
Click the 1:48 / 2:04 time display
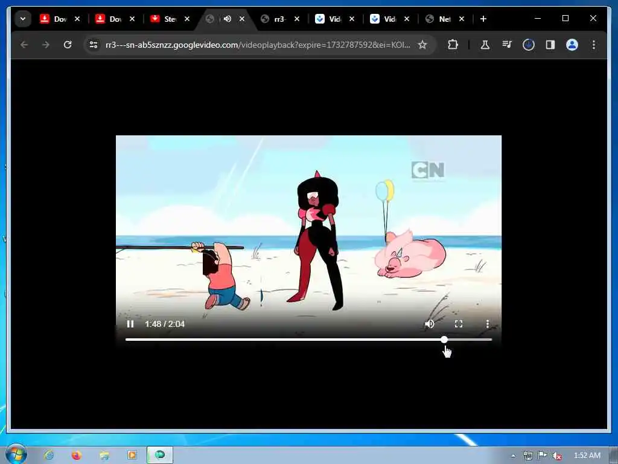[x=165, y=324]
